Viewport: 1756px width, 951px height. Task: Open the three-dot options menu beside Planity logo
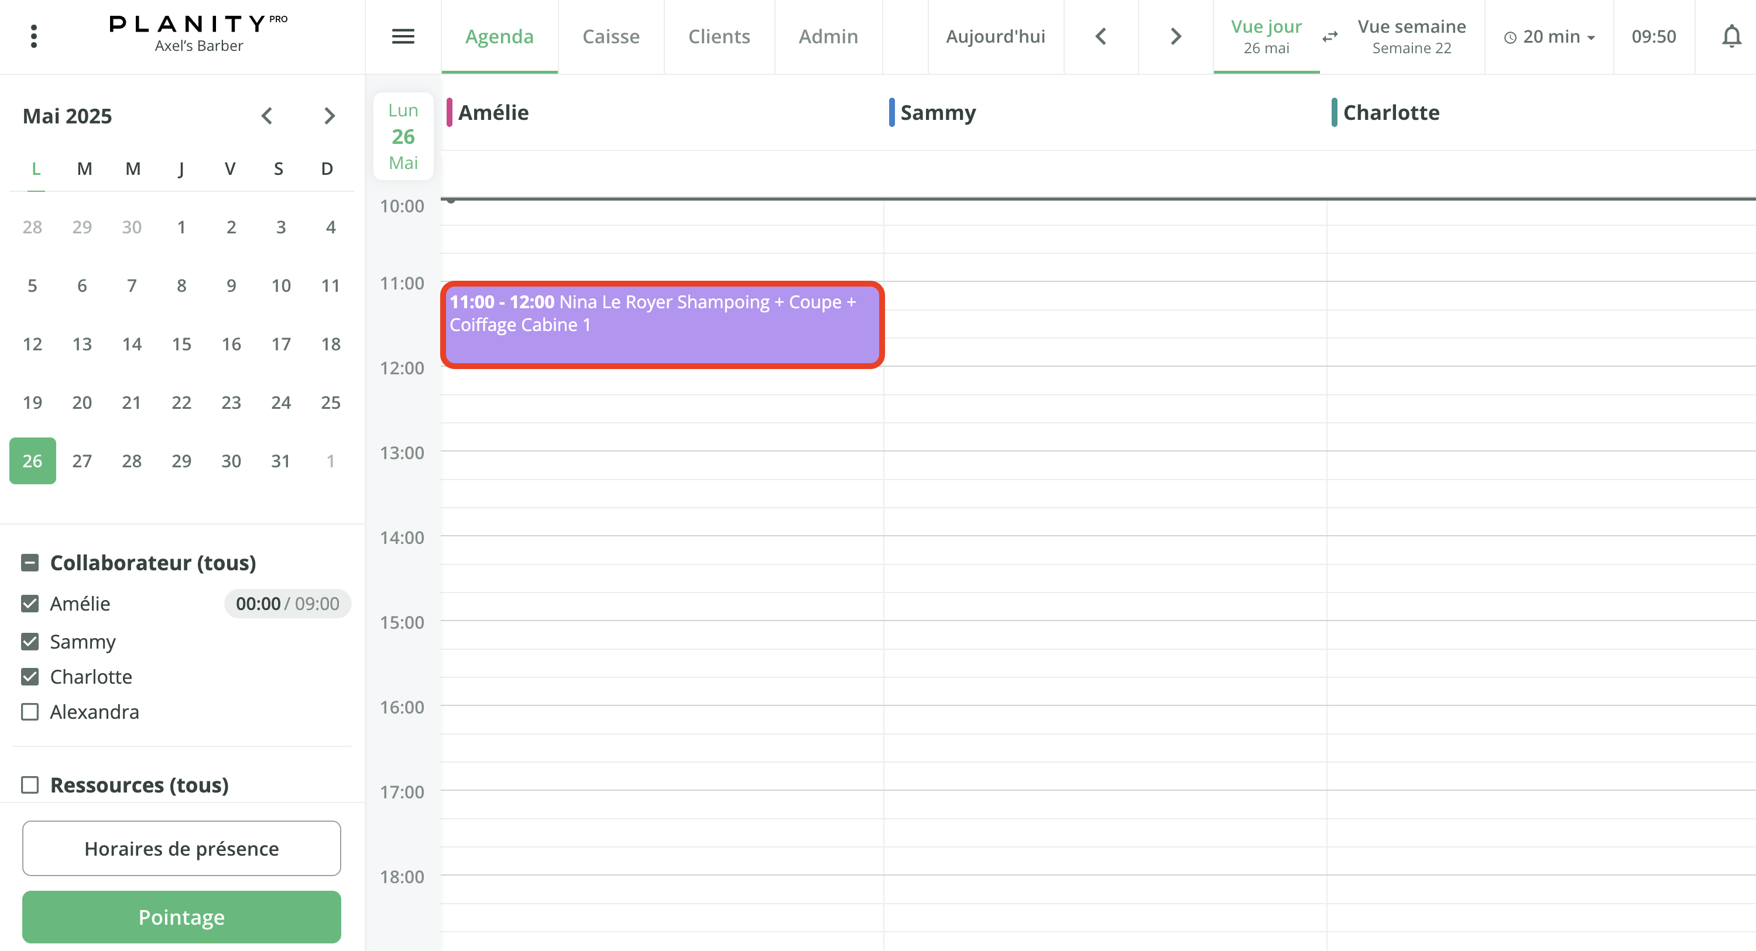pyautogui.click(x=33, y=36)
